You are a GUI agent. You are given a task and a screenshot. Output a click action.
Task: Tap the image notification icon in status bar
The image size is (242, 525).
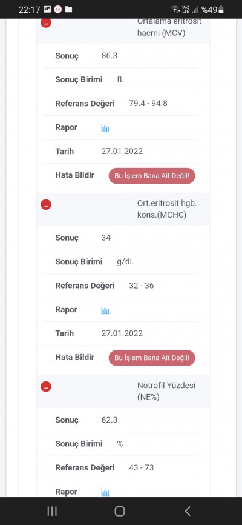(47, 9)
